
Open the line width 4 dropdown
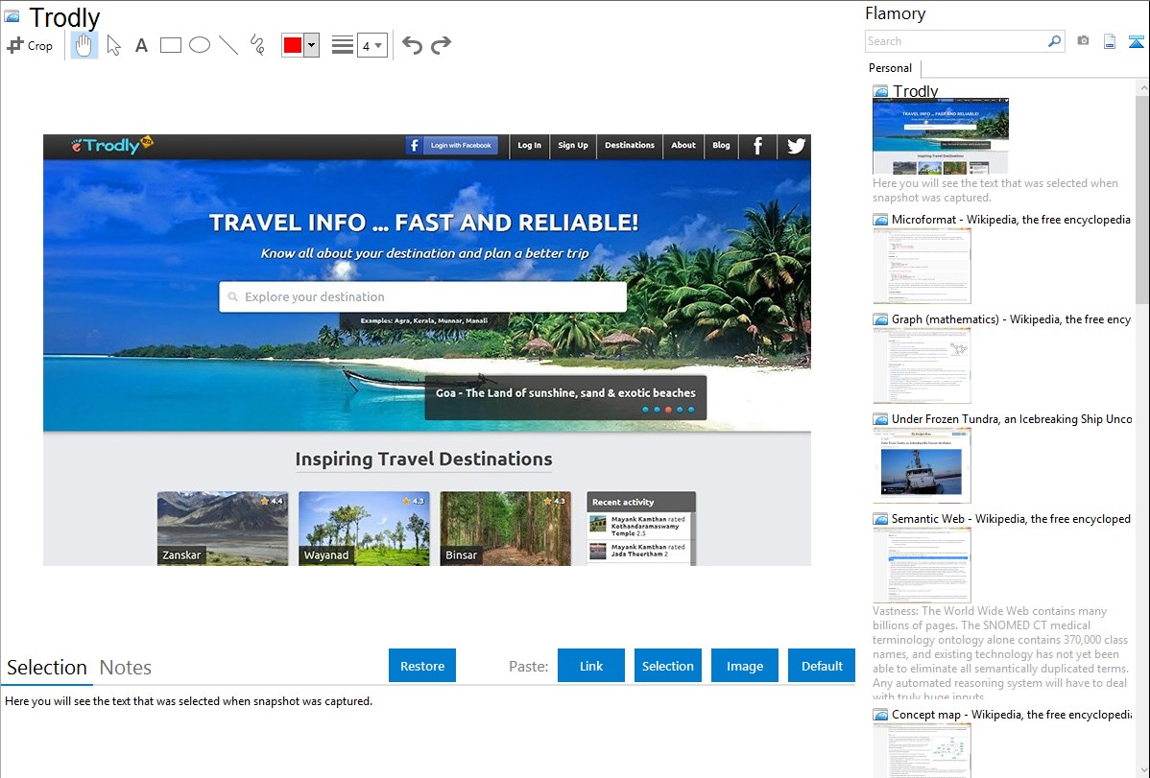coord(372,46)
